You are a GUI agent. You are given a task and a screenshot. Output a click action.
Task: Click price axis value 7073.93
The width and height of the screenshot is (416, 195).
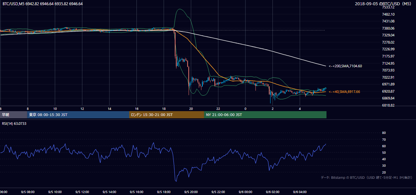coord(388,70)
